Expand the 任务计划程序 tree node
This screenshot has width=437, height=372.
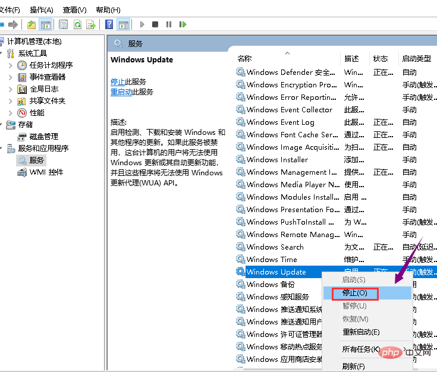click(x=11, y=65)
